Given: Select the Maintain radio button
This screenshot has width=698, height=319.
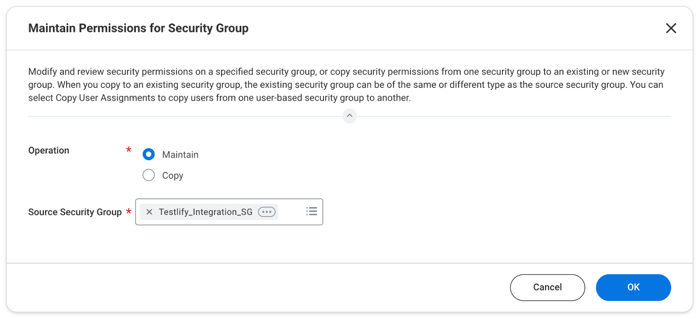Looking at the screenshot, I should (x=149, y=154).
